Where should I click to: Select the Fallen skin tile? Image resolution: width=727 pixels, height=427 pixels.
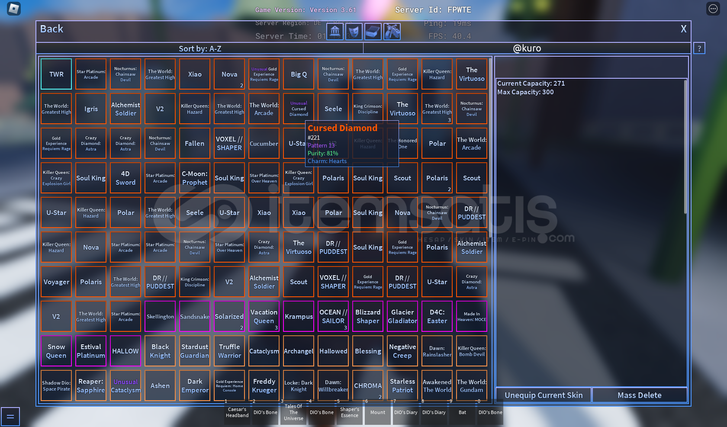click(195, 143)
